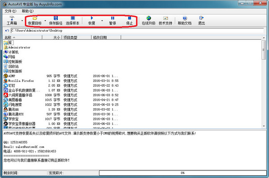Click the 发现碎片 status field
The image size is (269, 178).
click(73, 173)
